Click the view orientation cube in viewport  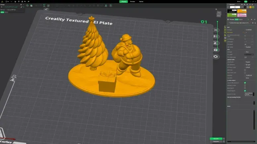pyautogui.click(x=219, y=14)
